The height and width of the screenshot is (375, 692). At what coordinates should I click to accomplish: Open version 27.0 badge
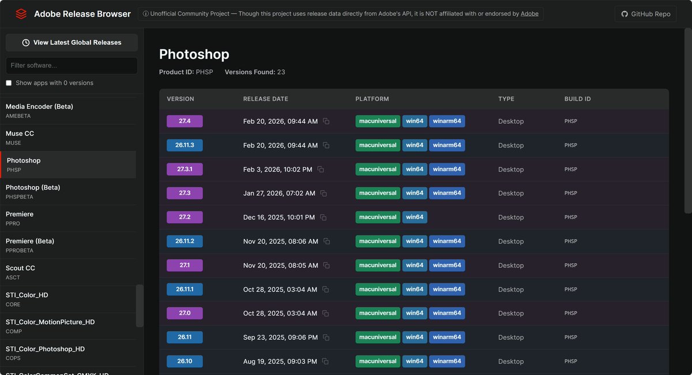(x=185, y=313)
